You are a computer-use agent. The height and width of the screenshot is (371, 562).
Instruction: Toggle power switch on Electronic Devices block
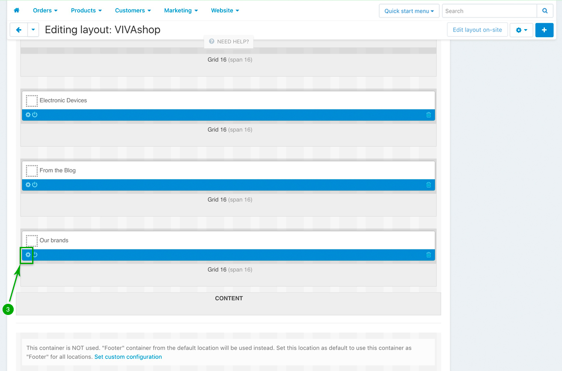pyautogui.click(x=35, y=115)
